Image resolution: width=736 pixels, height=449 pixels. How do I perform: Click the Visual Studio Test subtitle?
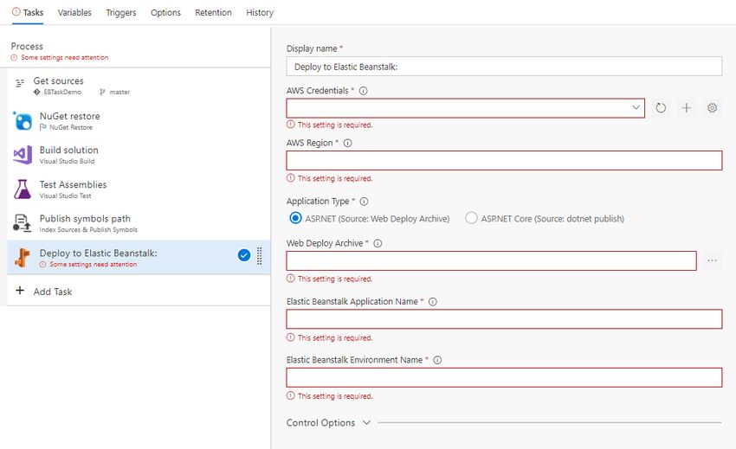click(x=65, y=196)
